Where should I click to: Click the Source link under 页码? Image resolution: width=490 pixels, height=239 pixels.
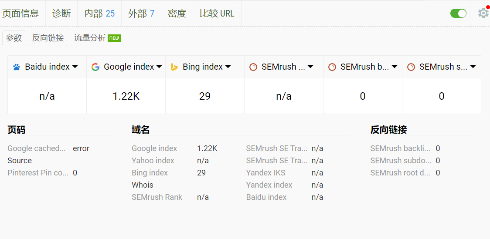tap(20, 161)
